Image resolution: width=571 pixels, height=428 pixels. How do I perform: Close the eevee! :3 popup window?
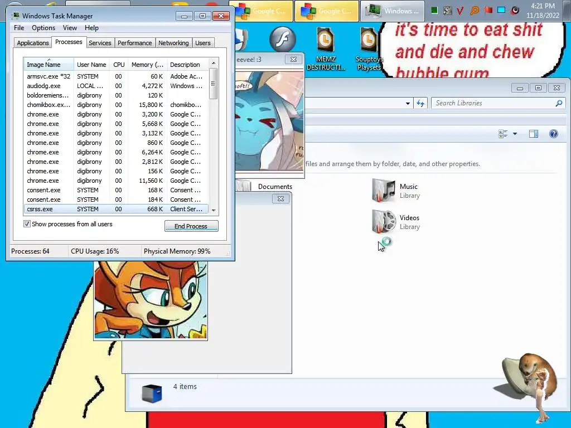click(x=293, y=59)
